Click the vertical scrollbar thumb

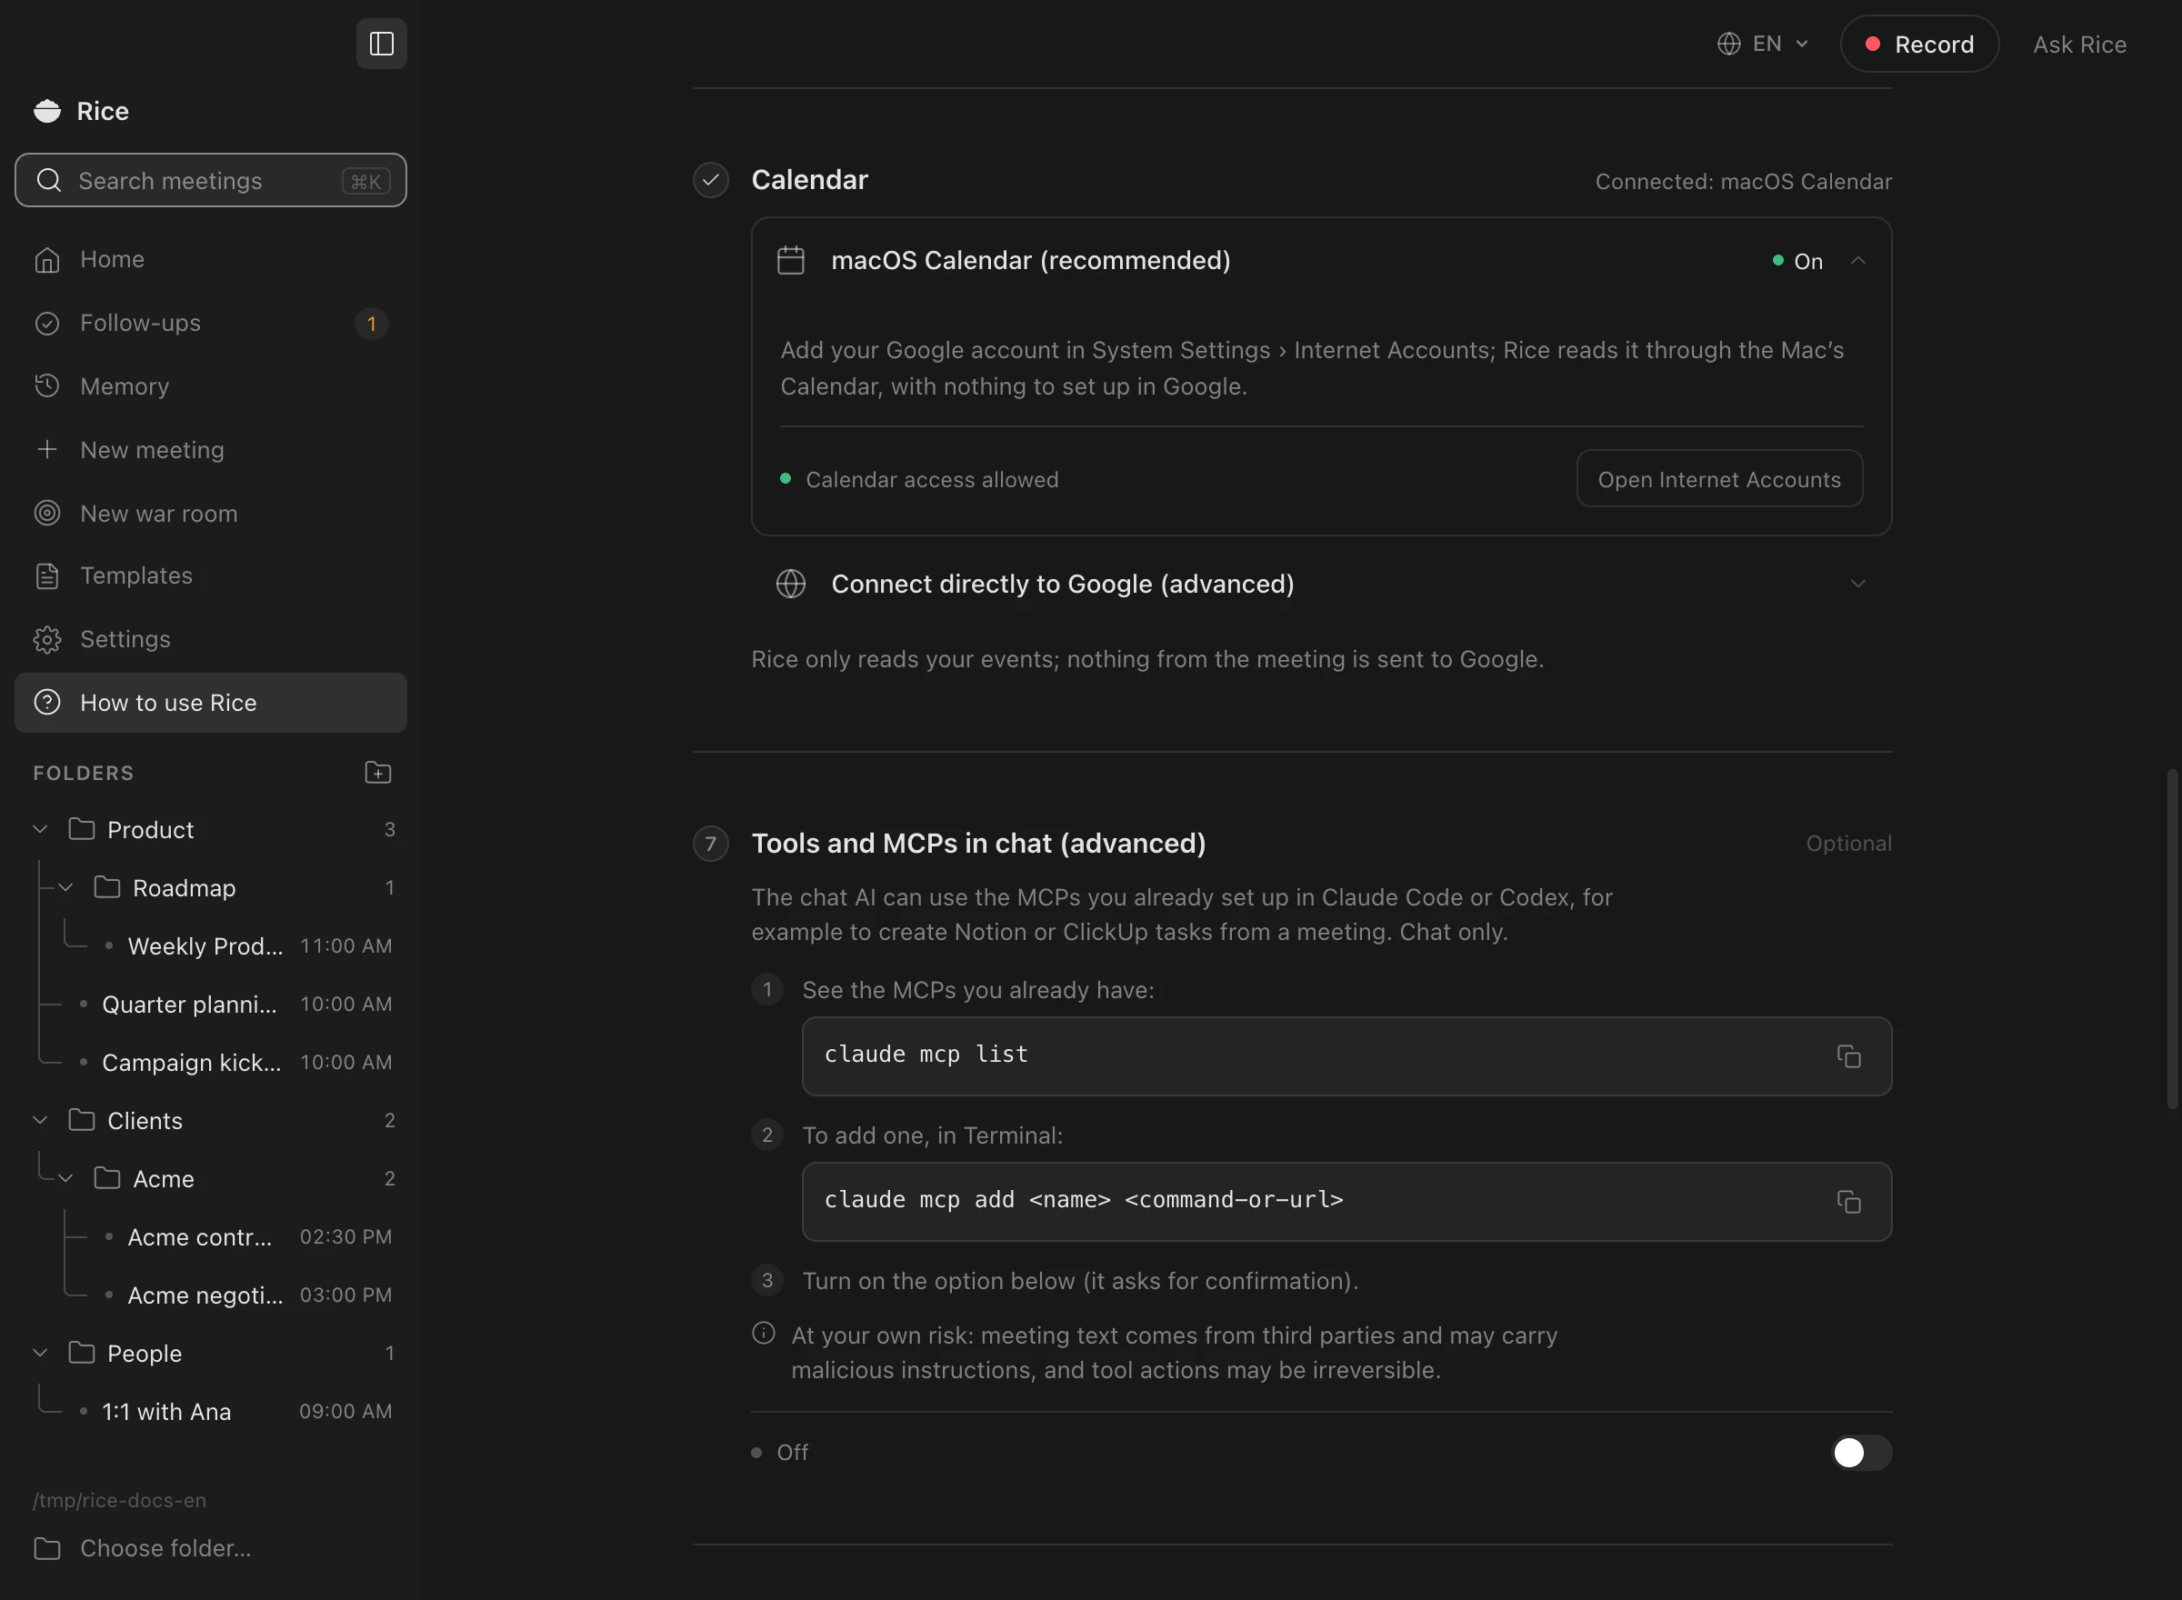2172,937
